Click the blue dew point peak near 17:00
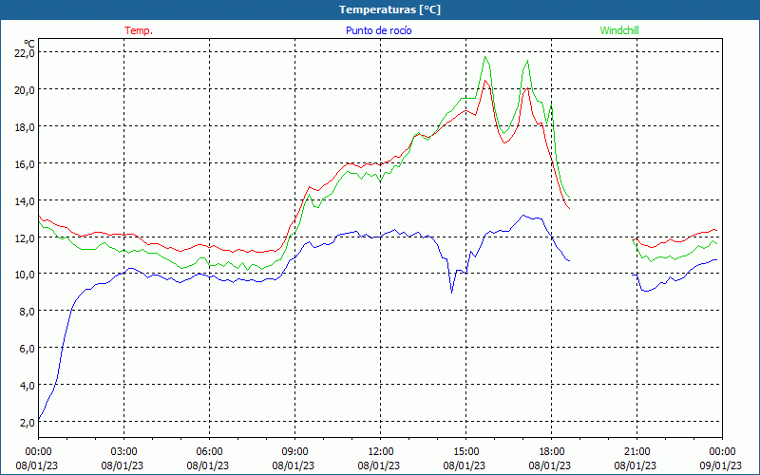This screenshot has width=760, height=475. coord(523,216)
